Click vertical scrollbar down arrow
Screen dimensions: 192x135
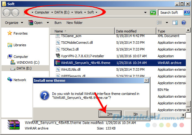tap(188, 110)
